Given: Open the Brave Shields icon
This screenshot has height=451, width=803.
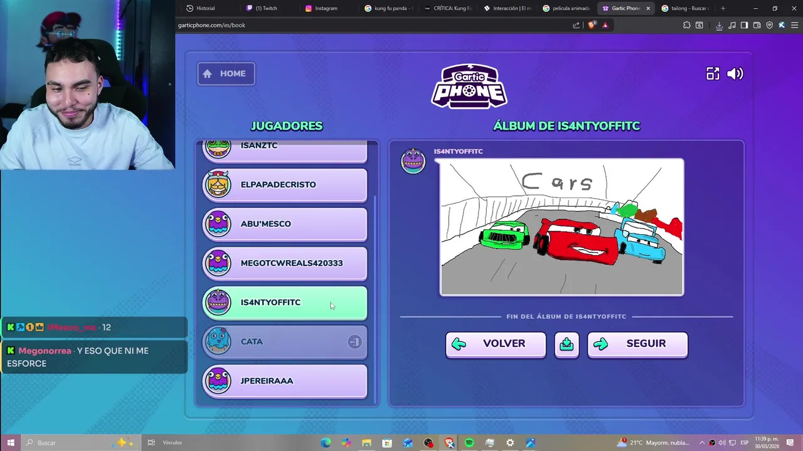Looking at the screenshot, I should 592,25.
